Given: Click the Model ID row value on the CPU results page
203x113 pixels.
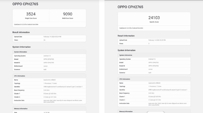Looking at the screenshot, I should (x=49, y=63).
